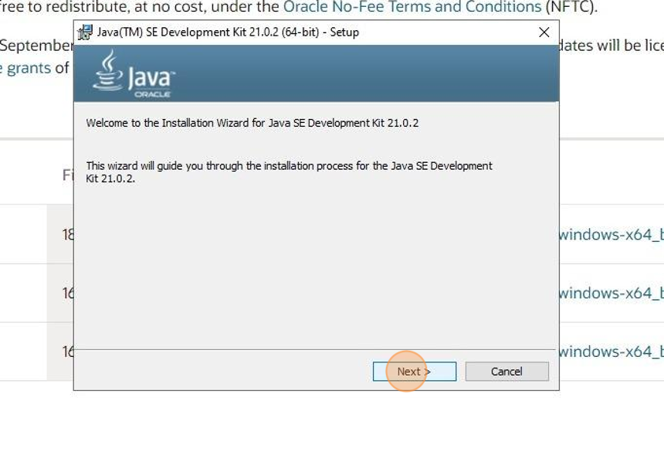Screen dimensions: 664x469
Task: Click the 'This wizard will guide you' paragraph
Action: tap(289, 172)
